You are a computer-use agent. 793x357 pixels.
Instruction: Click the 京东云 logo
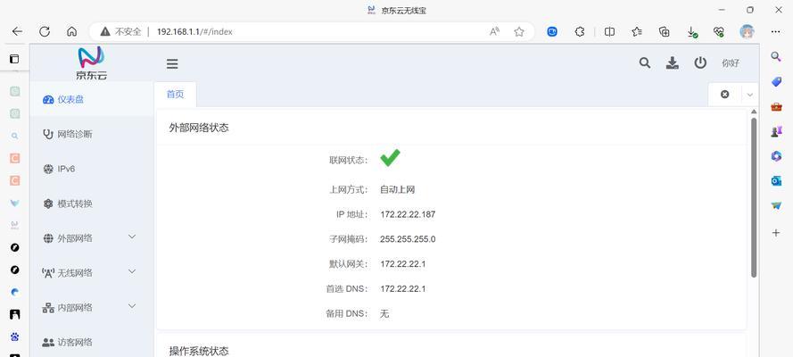92,63
